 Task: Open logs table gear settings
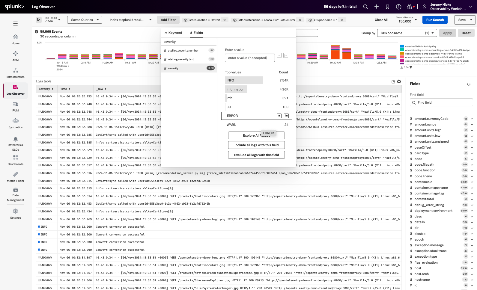tap(399, 81)
